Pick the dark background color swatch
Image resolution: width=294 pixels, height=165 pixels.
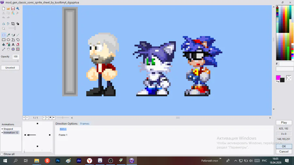pos(282,80)
